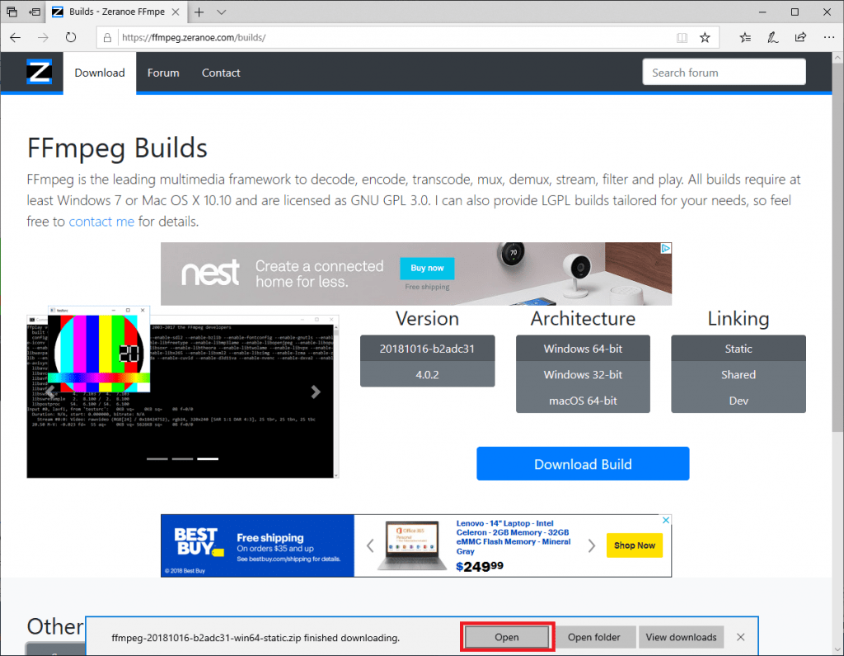Click the AdChoices icon on Nest ad

[666, 248]
